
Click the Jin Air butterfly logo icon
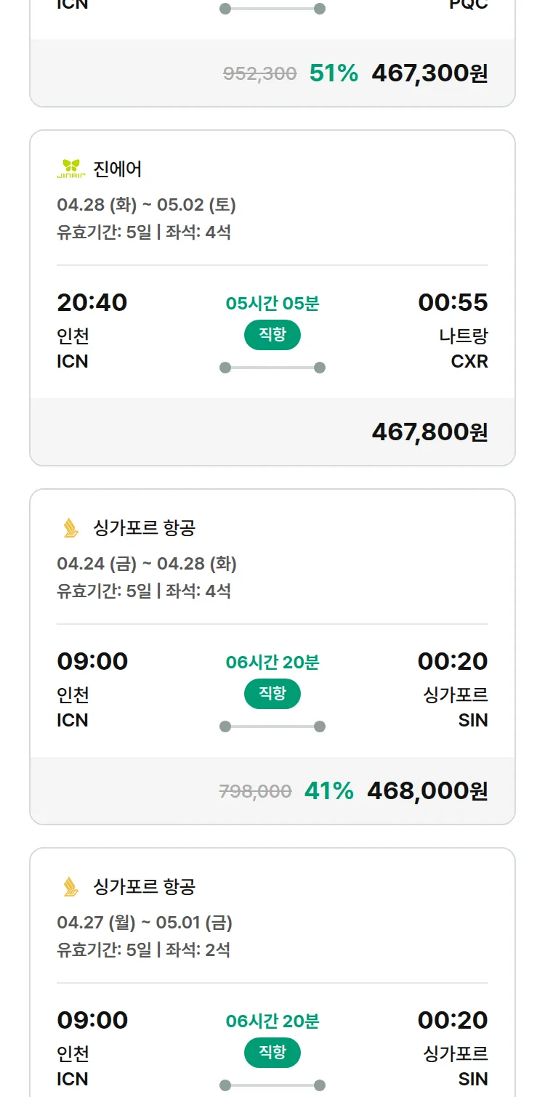[71, 169]
